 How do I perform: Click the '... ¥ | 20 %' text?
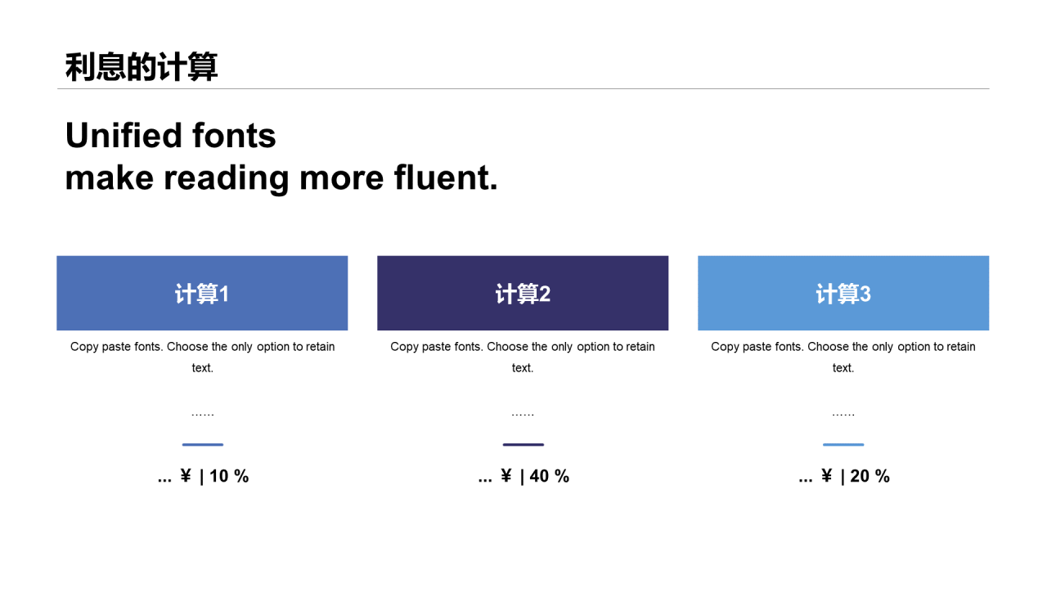pyautogui.click(x=843, y=476)
